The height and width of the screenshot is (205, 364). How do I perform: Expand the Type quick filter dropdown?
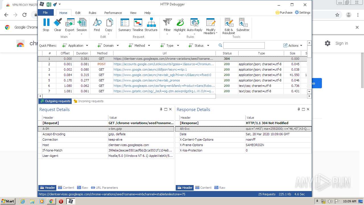pyautogui.click(x=178, y=46)
